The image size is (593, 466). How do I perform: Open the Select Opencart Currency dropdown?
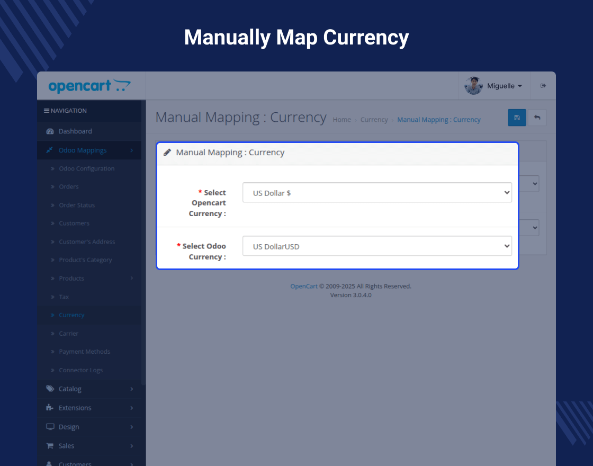click(x=377, y=193)
